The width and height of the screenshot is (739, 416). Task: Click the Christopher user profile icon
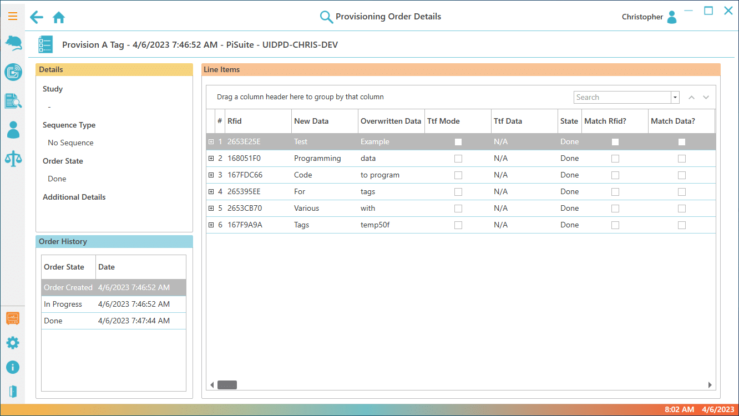pos(672,17)
